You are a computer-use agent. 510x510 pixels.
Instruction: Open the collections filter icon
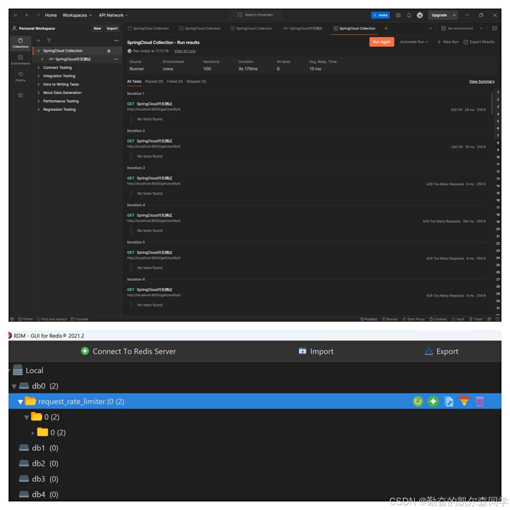(49, 40)
